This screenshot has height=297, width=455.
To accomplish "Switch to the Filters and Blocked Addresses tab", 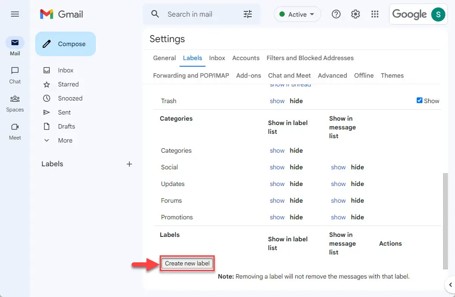I will click(x=310, y=58).
